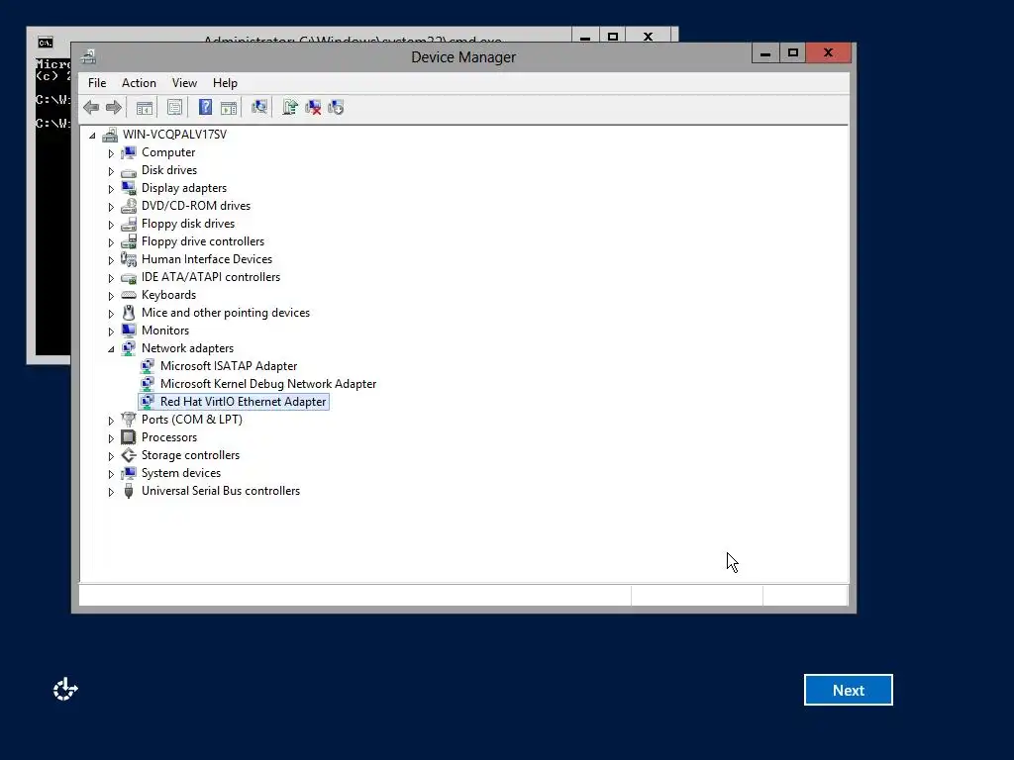The width and height of the screenshot is (1014, 760).
Task: Expand the Computer category
Action: click(111, 153)
